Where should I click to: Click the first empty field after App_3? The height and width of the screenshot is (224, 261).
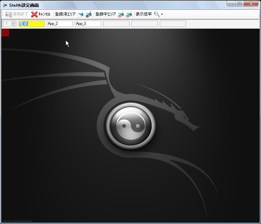click(x=116, y=24)
